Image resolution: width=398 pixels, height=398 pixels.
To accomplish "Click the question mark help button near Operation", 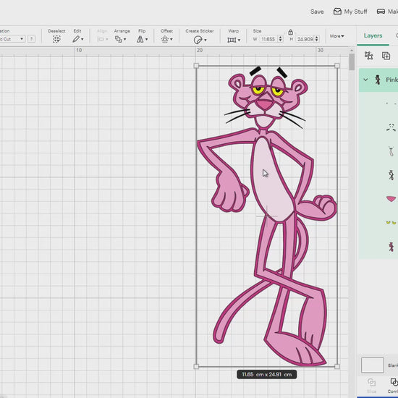I will click(x=31, y=39).
